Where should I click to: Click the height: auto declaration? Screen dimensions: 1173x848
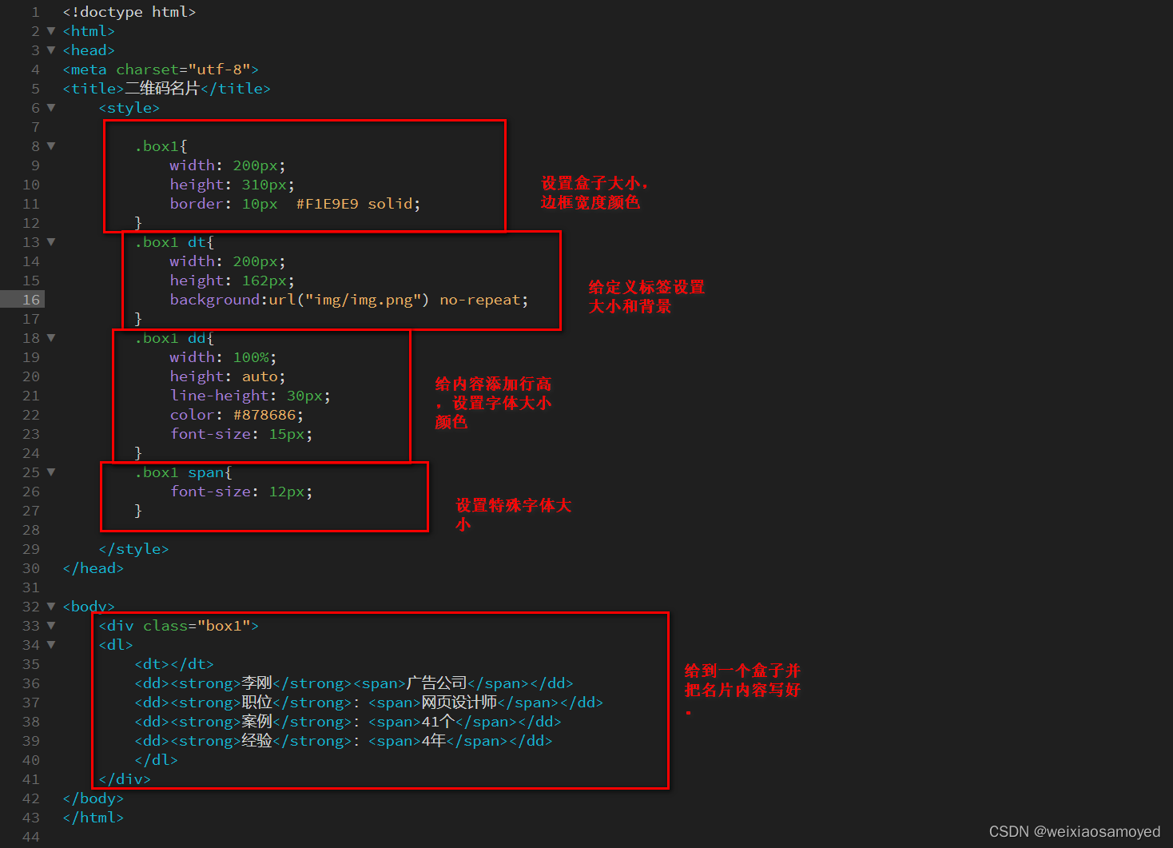coord(227,376)
